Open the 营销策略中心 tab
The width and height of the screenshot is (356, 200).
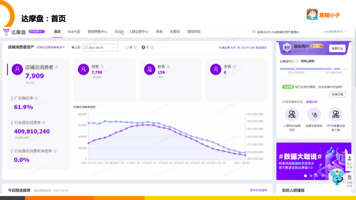point(98,31)
